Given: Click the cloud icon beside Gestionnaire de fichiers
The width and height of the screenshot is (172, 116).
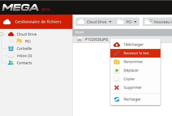Looking at the screenshot, I should tap(7, 22).
